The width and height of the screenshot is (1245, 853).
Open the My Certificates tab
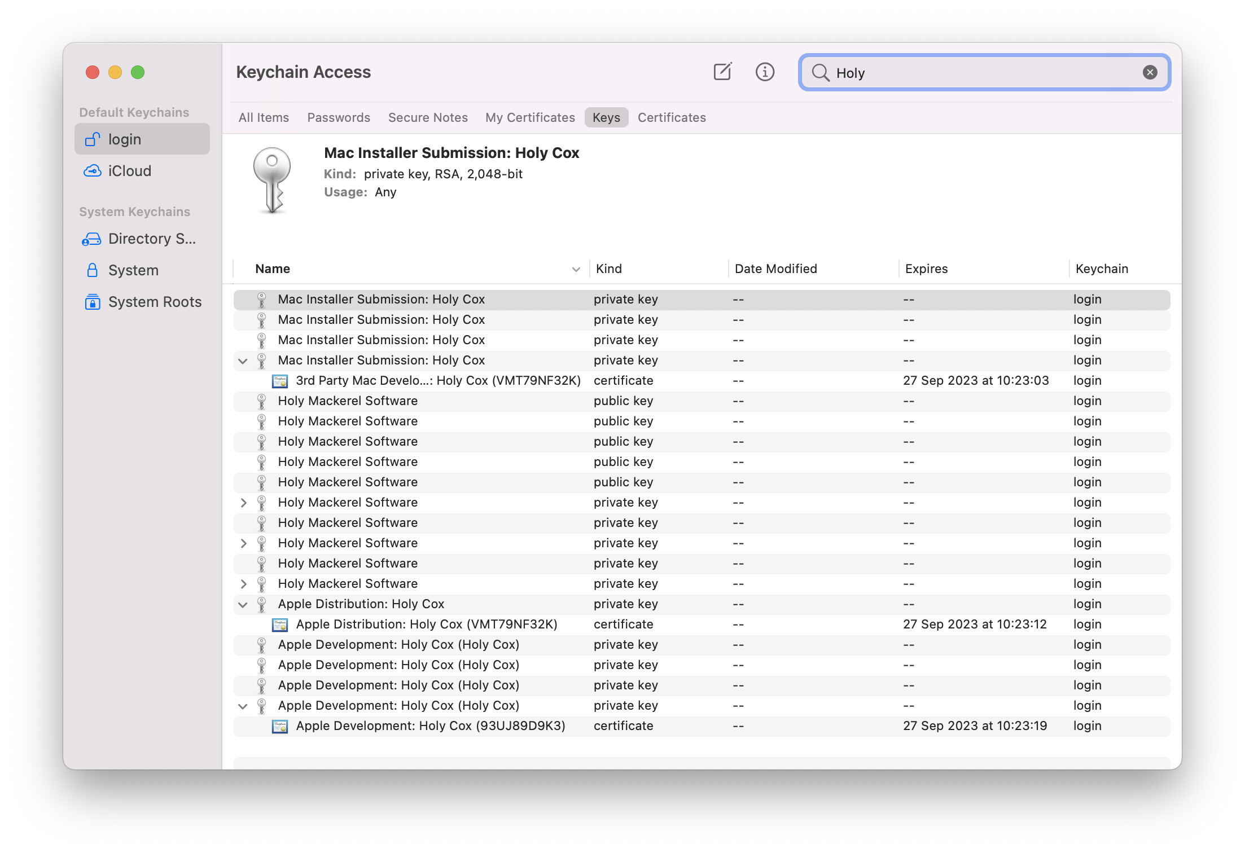coord(530,117)
